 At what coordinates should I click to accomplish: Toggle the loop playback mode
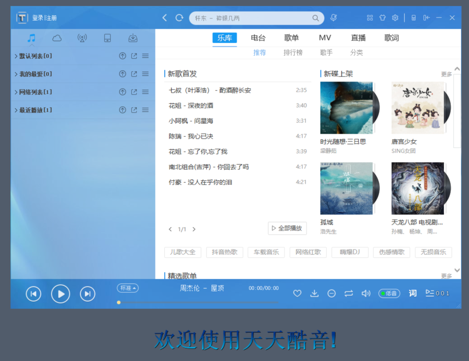(x=349, y=293)
